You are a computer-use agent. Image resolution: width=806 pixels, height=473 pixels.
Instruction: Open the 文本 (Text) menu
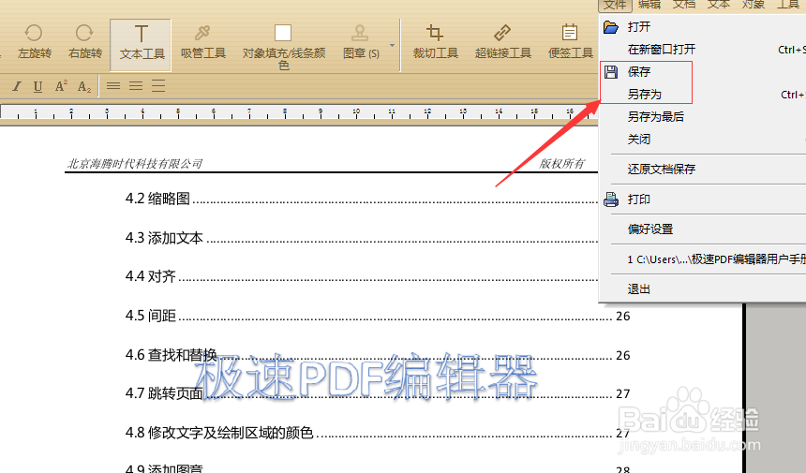point(719,5)
